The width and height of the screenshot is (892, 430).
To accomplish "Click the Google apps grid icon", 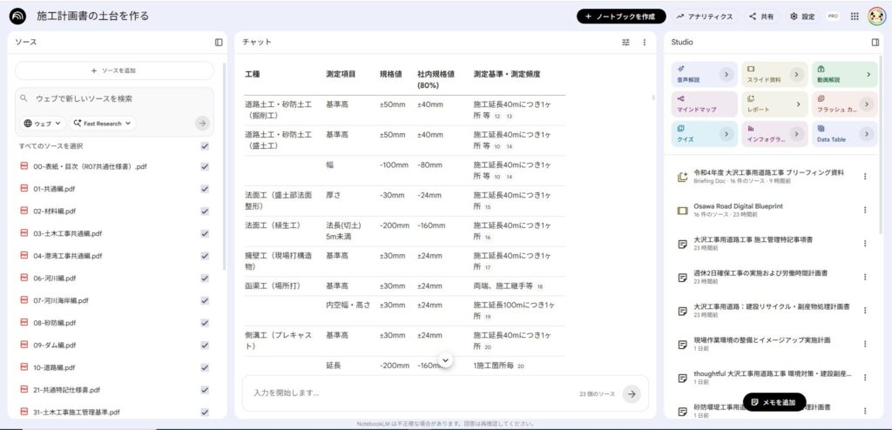I will click(x=854, y=17).
